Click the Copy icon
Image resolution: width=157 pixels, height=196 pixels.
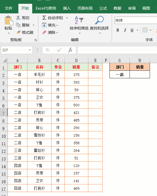pos(18,25)
